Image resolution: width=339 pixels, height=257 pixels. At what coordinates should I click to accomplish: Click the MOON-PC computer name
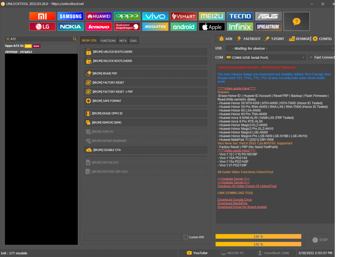point(232,253)
